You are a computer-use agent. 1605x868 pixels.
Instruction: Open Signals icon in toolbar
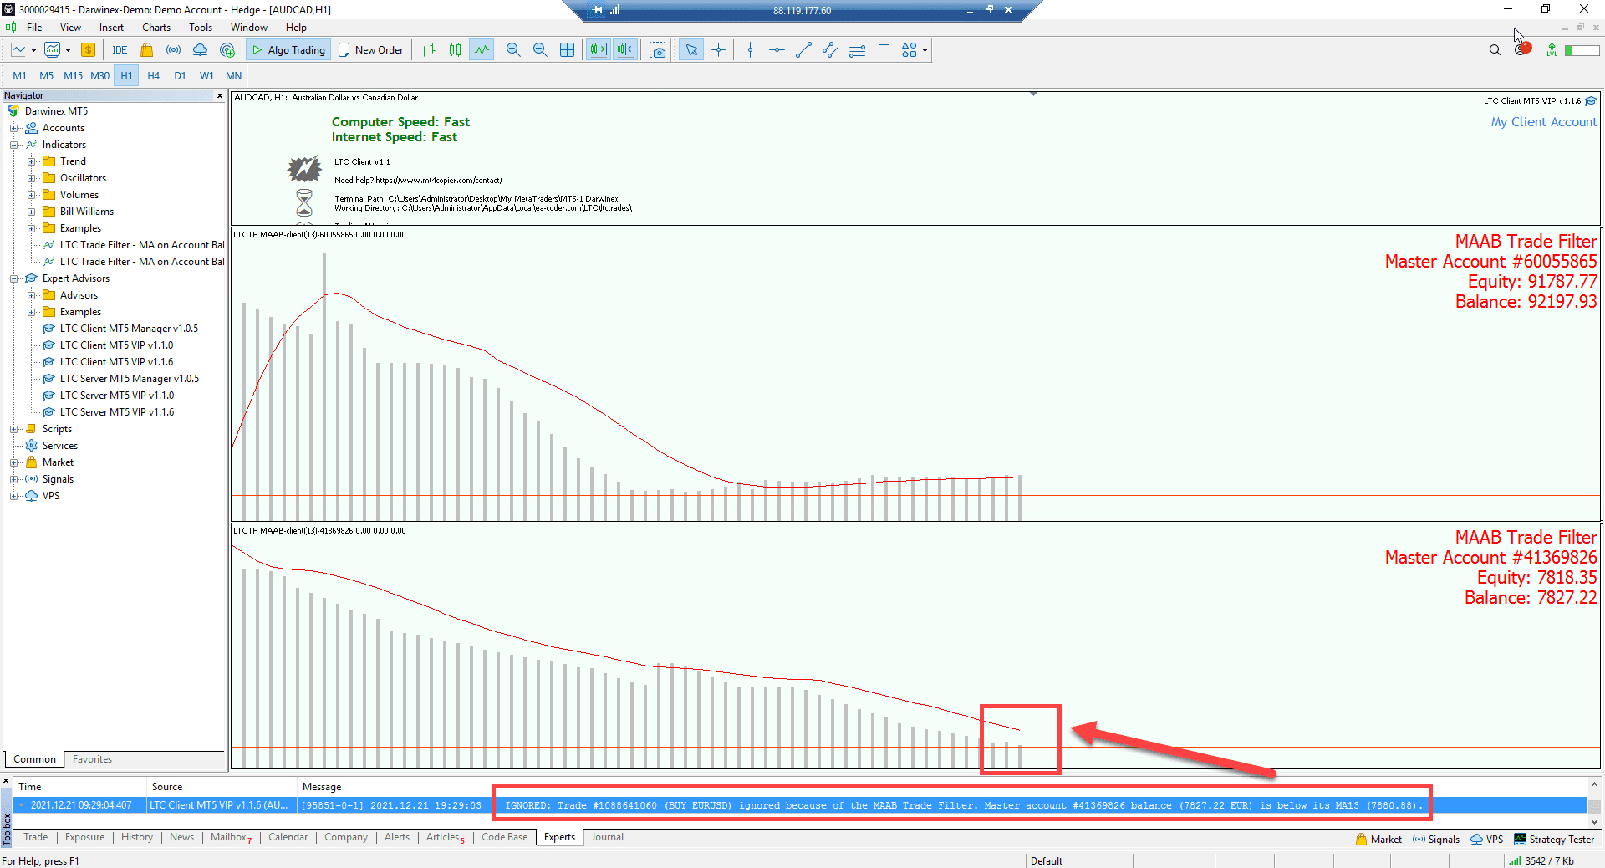tap(173, 50)
